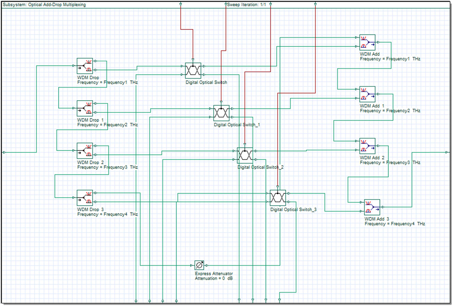This screenshot has height=306, width=453.
Task: Click the Attenuation = 0 dB parameter label
Action: click(214, 279)
